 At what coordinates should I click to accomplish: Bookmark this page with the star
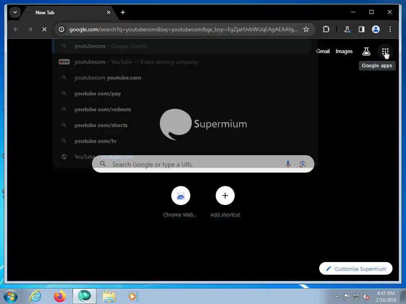306,29
